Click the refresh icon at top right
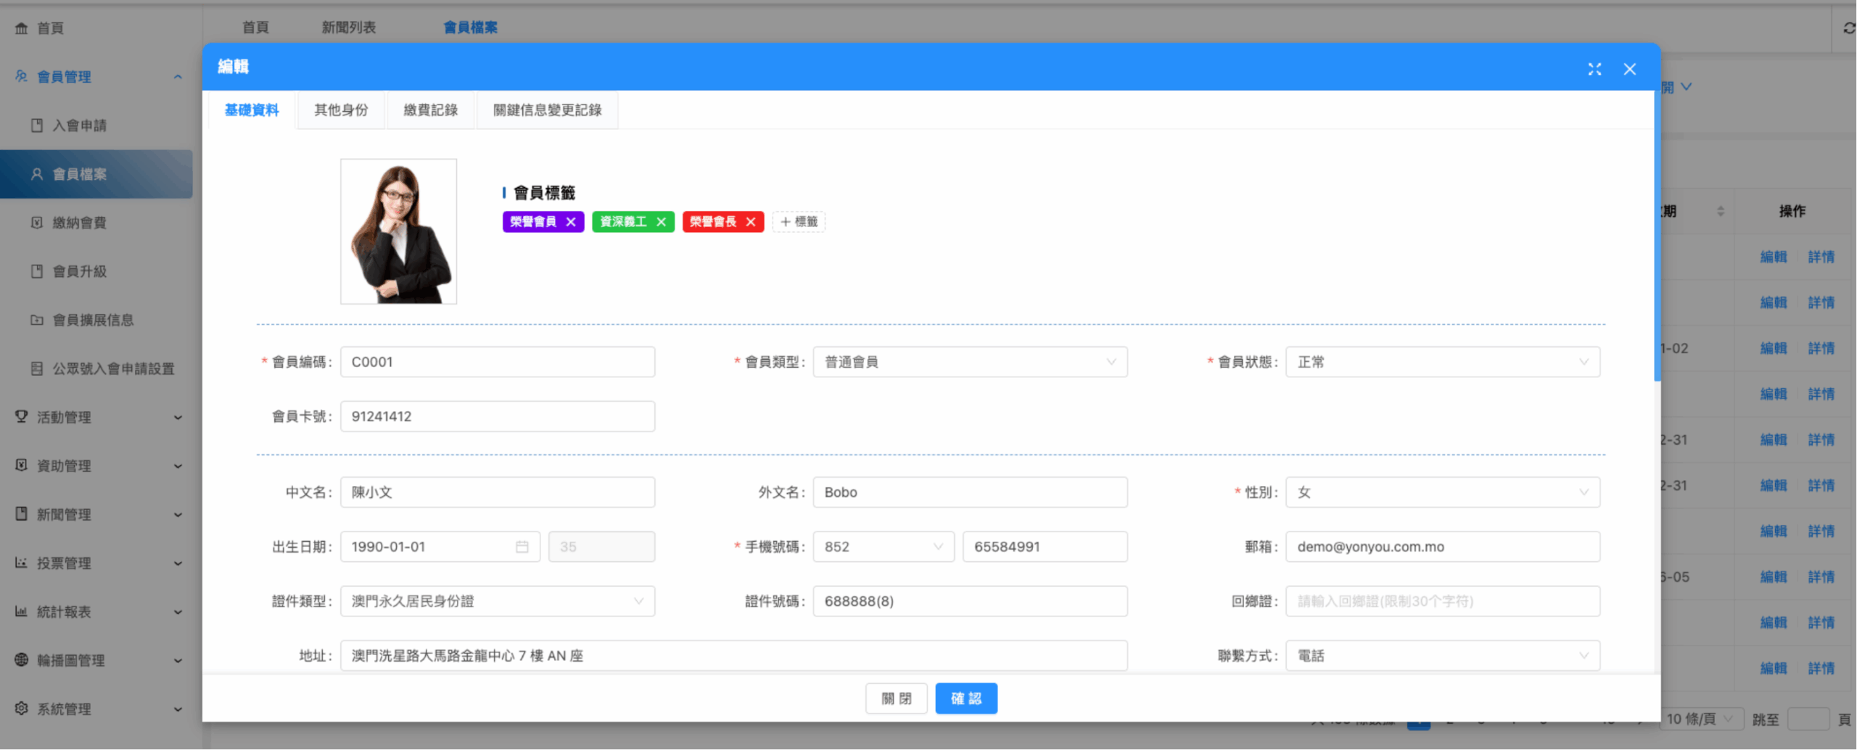 click(x=1849, y=28)
